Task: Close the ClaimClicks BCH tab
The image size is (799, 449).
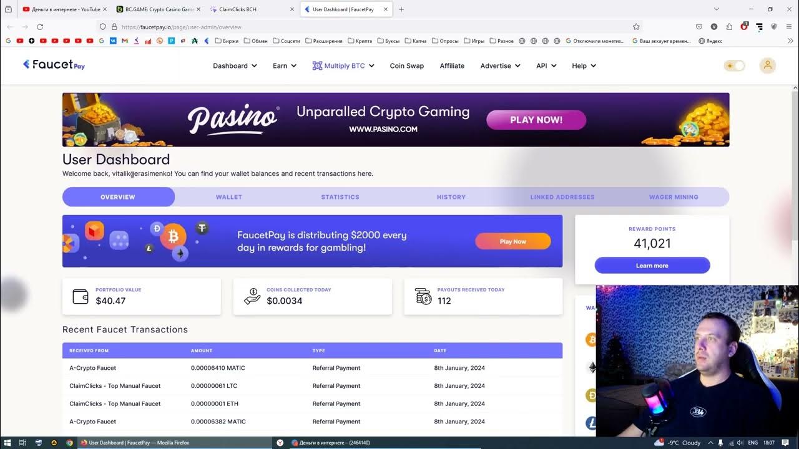Action: point(292,9)
